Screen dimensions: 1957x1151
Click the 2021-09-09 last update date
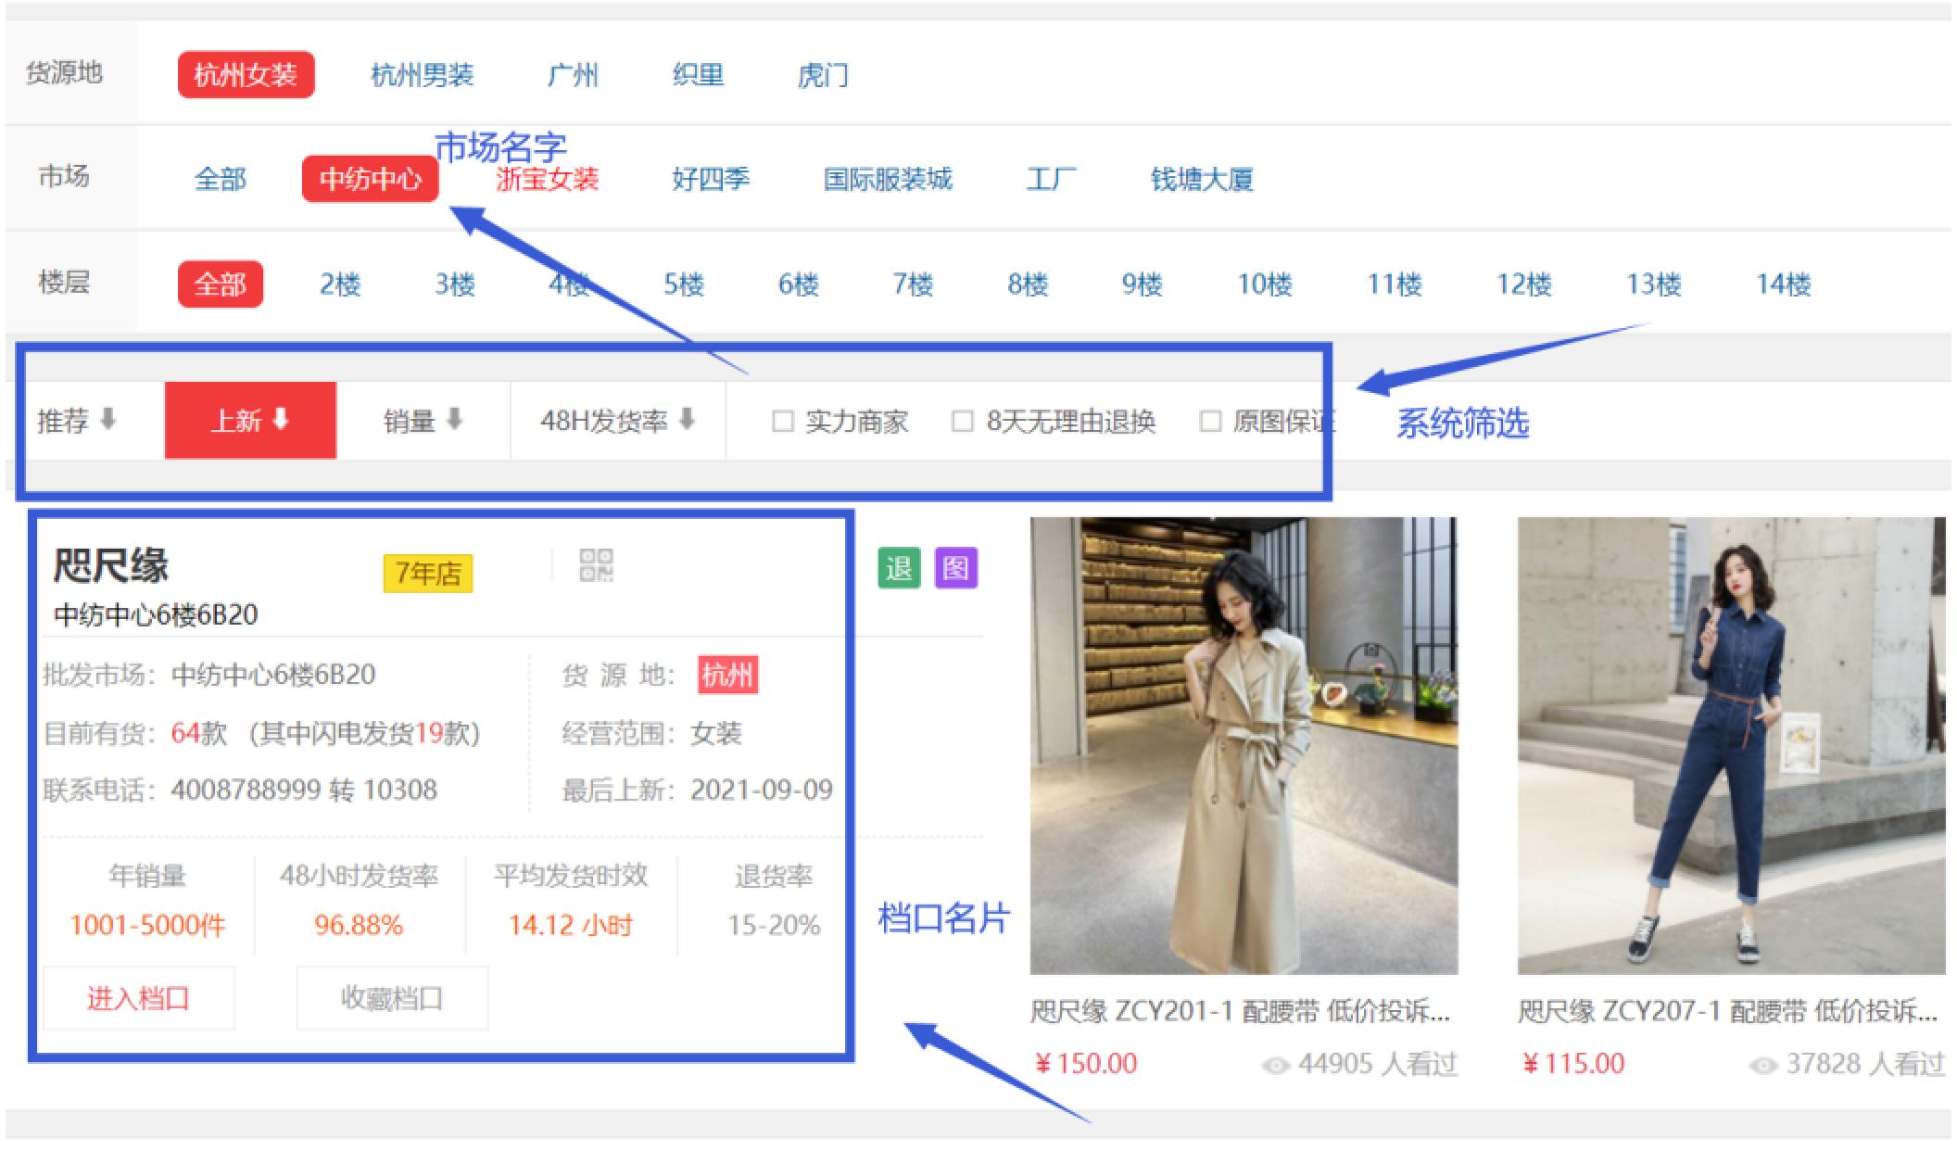(x=762, y=790)
